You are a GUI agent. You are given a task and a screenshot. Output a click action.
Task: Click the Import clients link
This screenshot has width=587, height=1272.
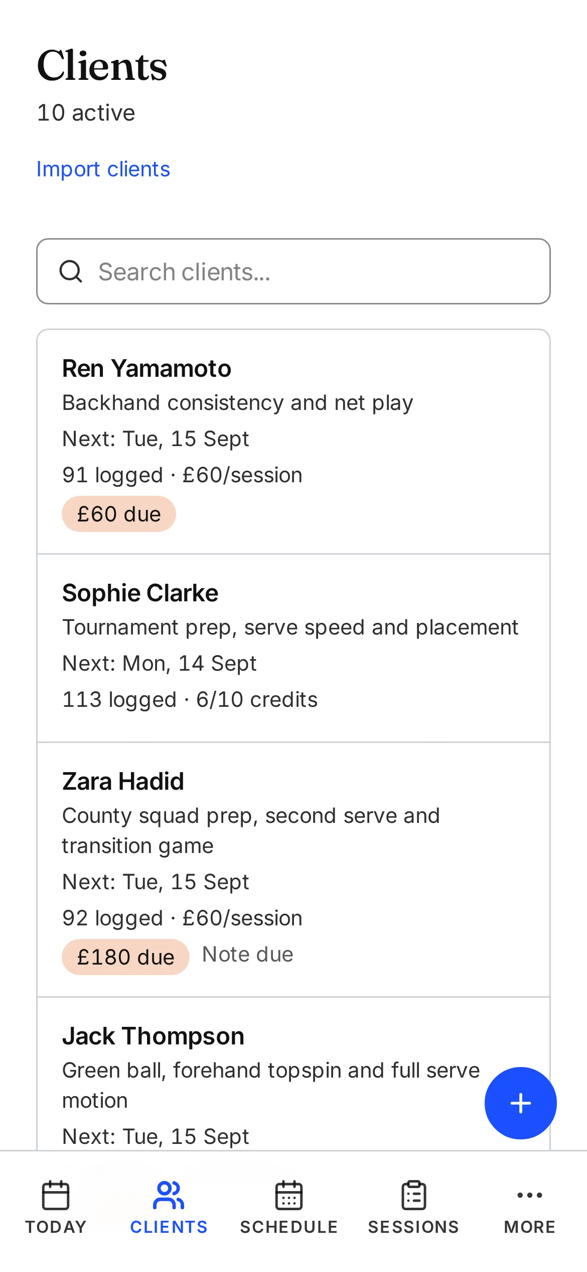(x=103, y=169)
